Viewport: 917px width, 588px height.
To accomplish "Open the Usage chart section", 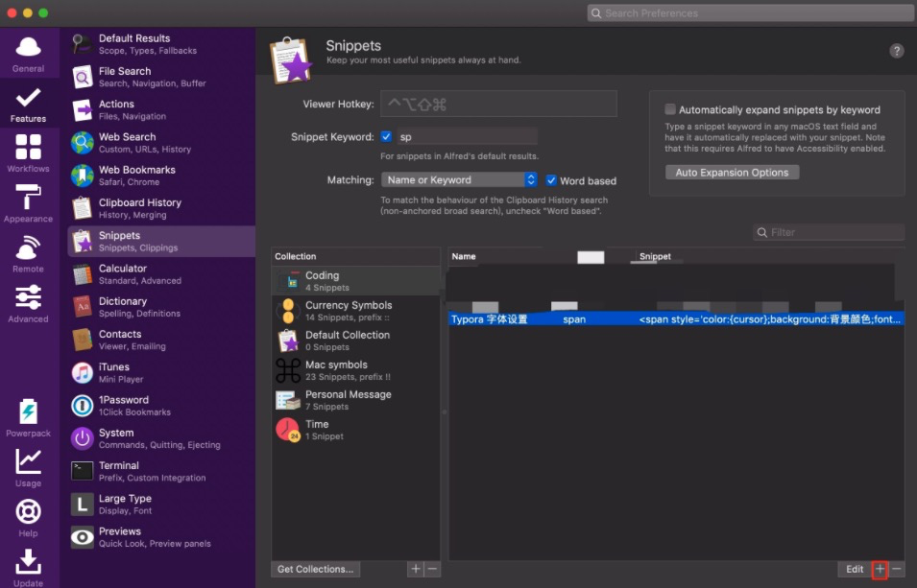I will click(x=28, y=467).
